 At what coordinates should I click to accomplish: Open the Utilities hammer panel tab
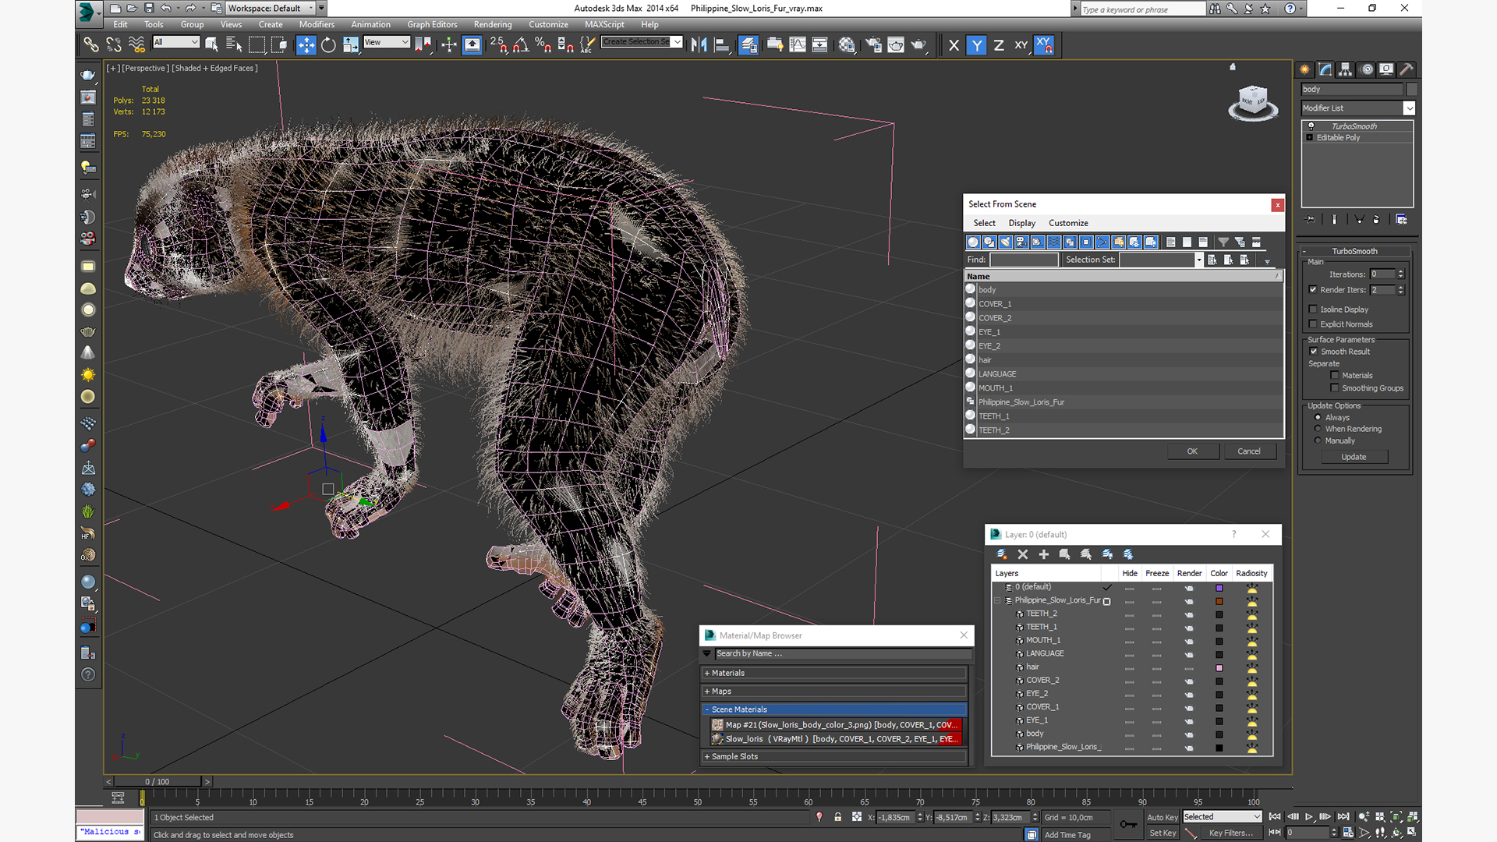1406,69
